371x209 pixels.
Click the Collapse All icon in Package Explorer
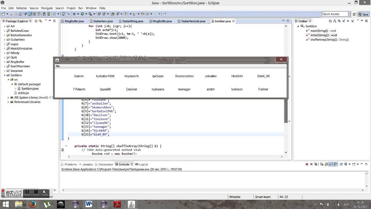pos(36,21)
